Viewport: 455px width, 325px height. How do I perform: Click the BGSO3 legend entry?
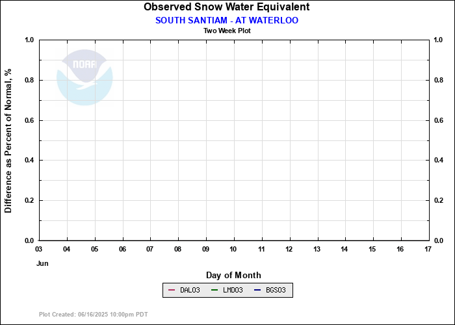(x=270, y=290)
